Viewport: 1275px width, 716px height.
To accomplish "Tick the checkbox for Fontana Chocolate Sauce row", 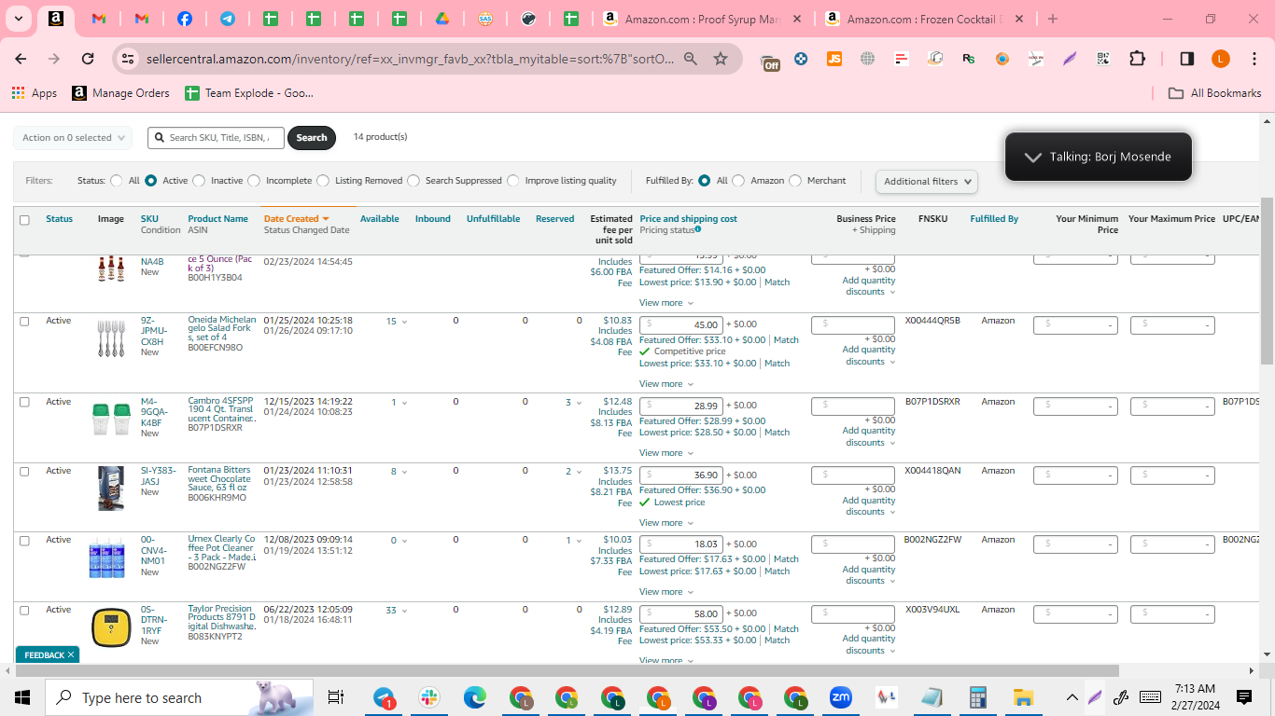I will point(25,472).
